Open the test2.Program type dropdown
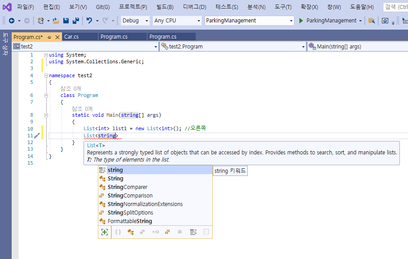 pos(303,47)
